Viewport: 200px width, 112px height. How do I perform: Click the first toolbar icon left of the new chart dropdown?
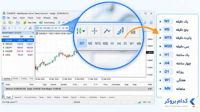point(4,23)
